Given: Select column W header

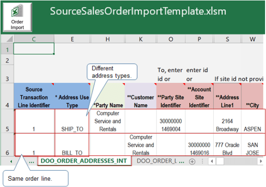Looking at the screenshot, I should point(253,39).
